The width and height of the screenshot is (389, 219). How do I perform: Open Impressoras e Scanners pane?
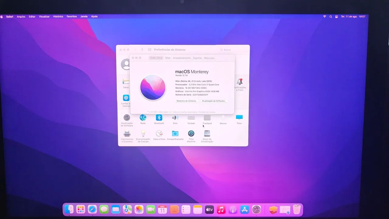pyautogui.click(x=127, y=136)
